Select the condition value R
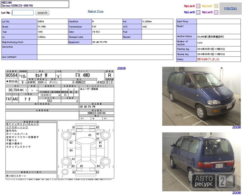Screen dimensions: 242x195 tap(93, 22)
